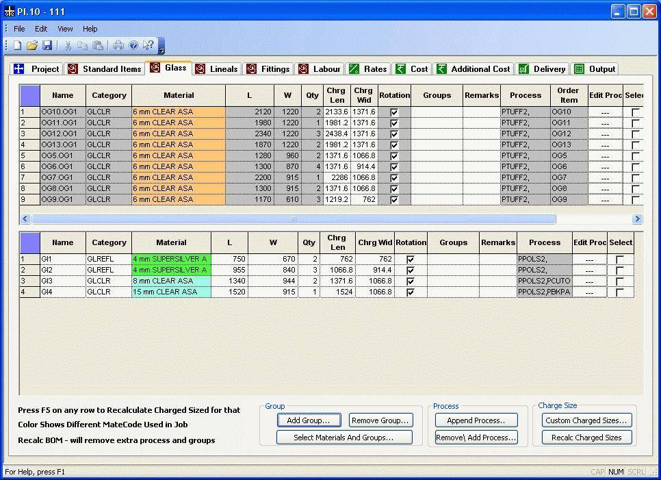The image size is (661, 480).
Task: Click the Add Group... button
Action: (x=308, y=420)
